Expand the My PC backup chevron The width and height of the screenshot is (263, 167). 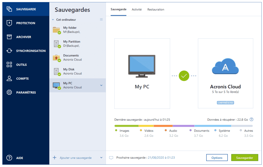[x=101, y=85]
